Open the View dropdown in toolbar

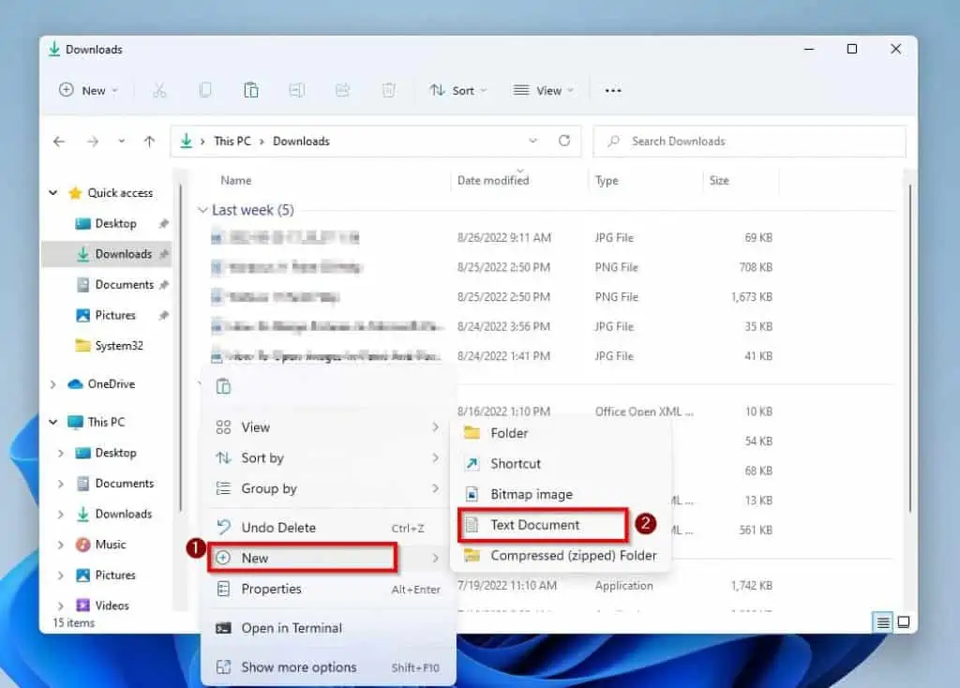coord(544,91)
